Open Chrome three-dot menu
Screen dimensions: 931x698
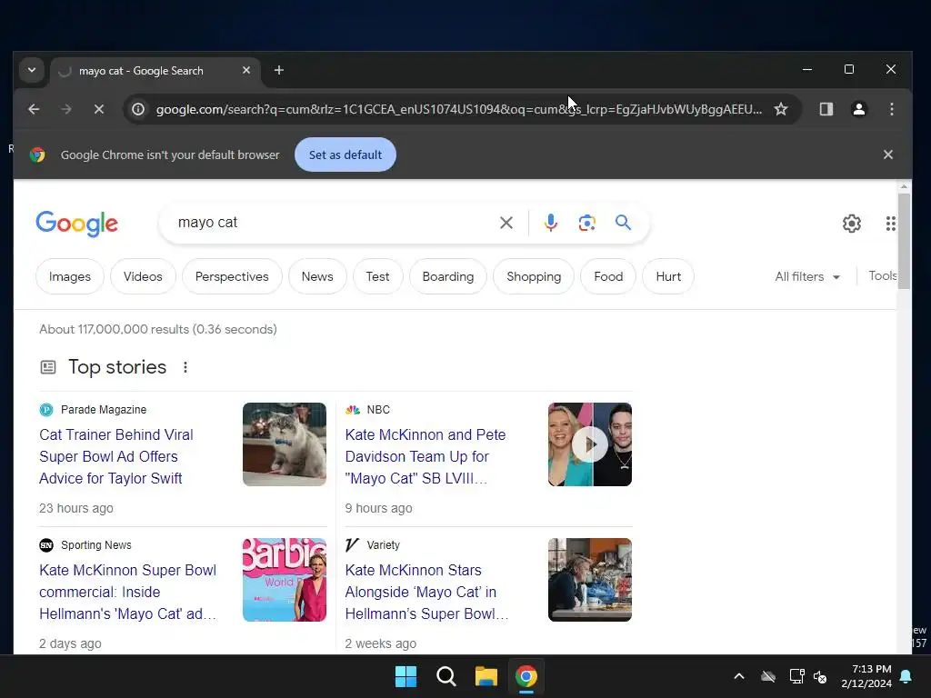coord(891,109)
